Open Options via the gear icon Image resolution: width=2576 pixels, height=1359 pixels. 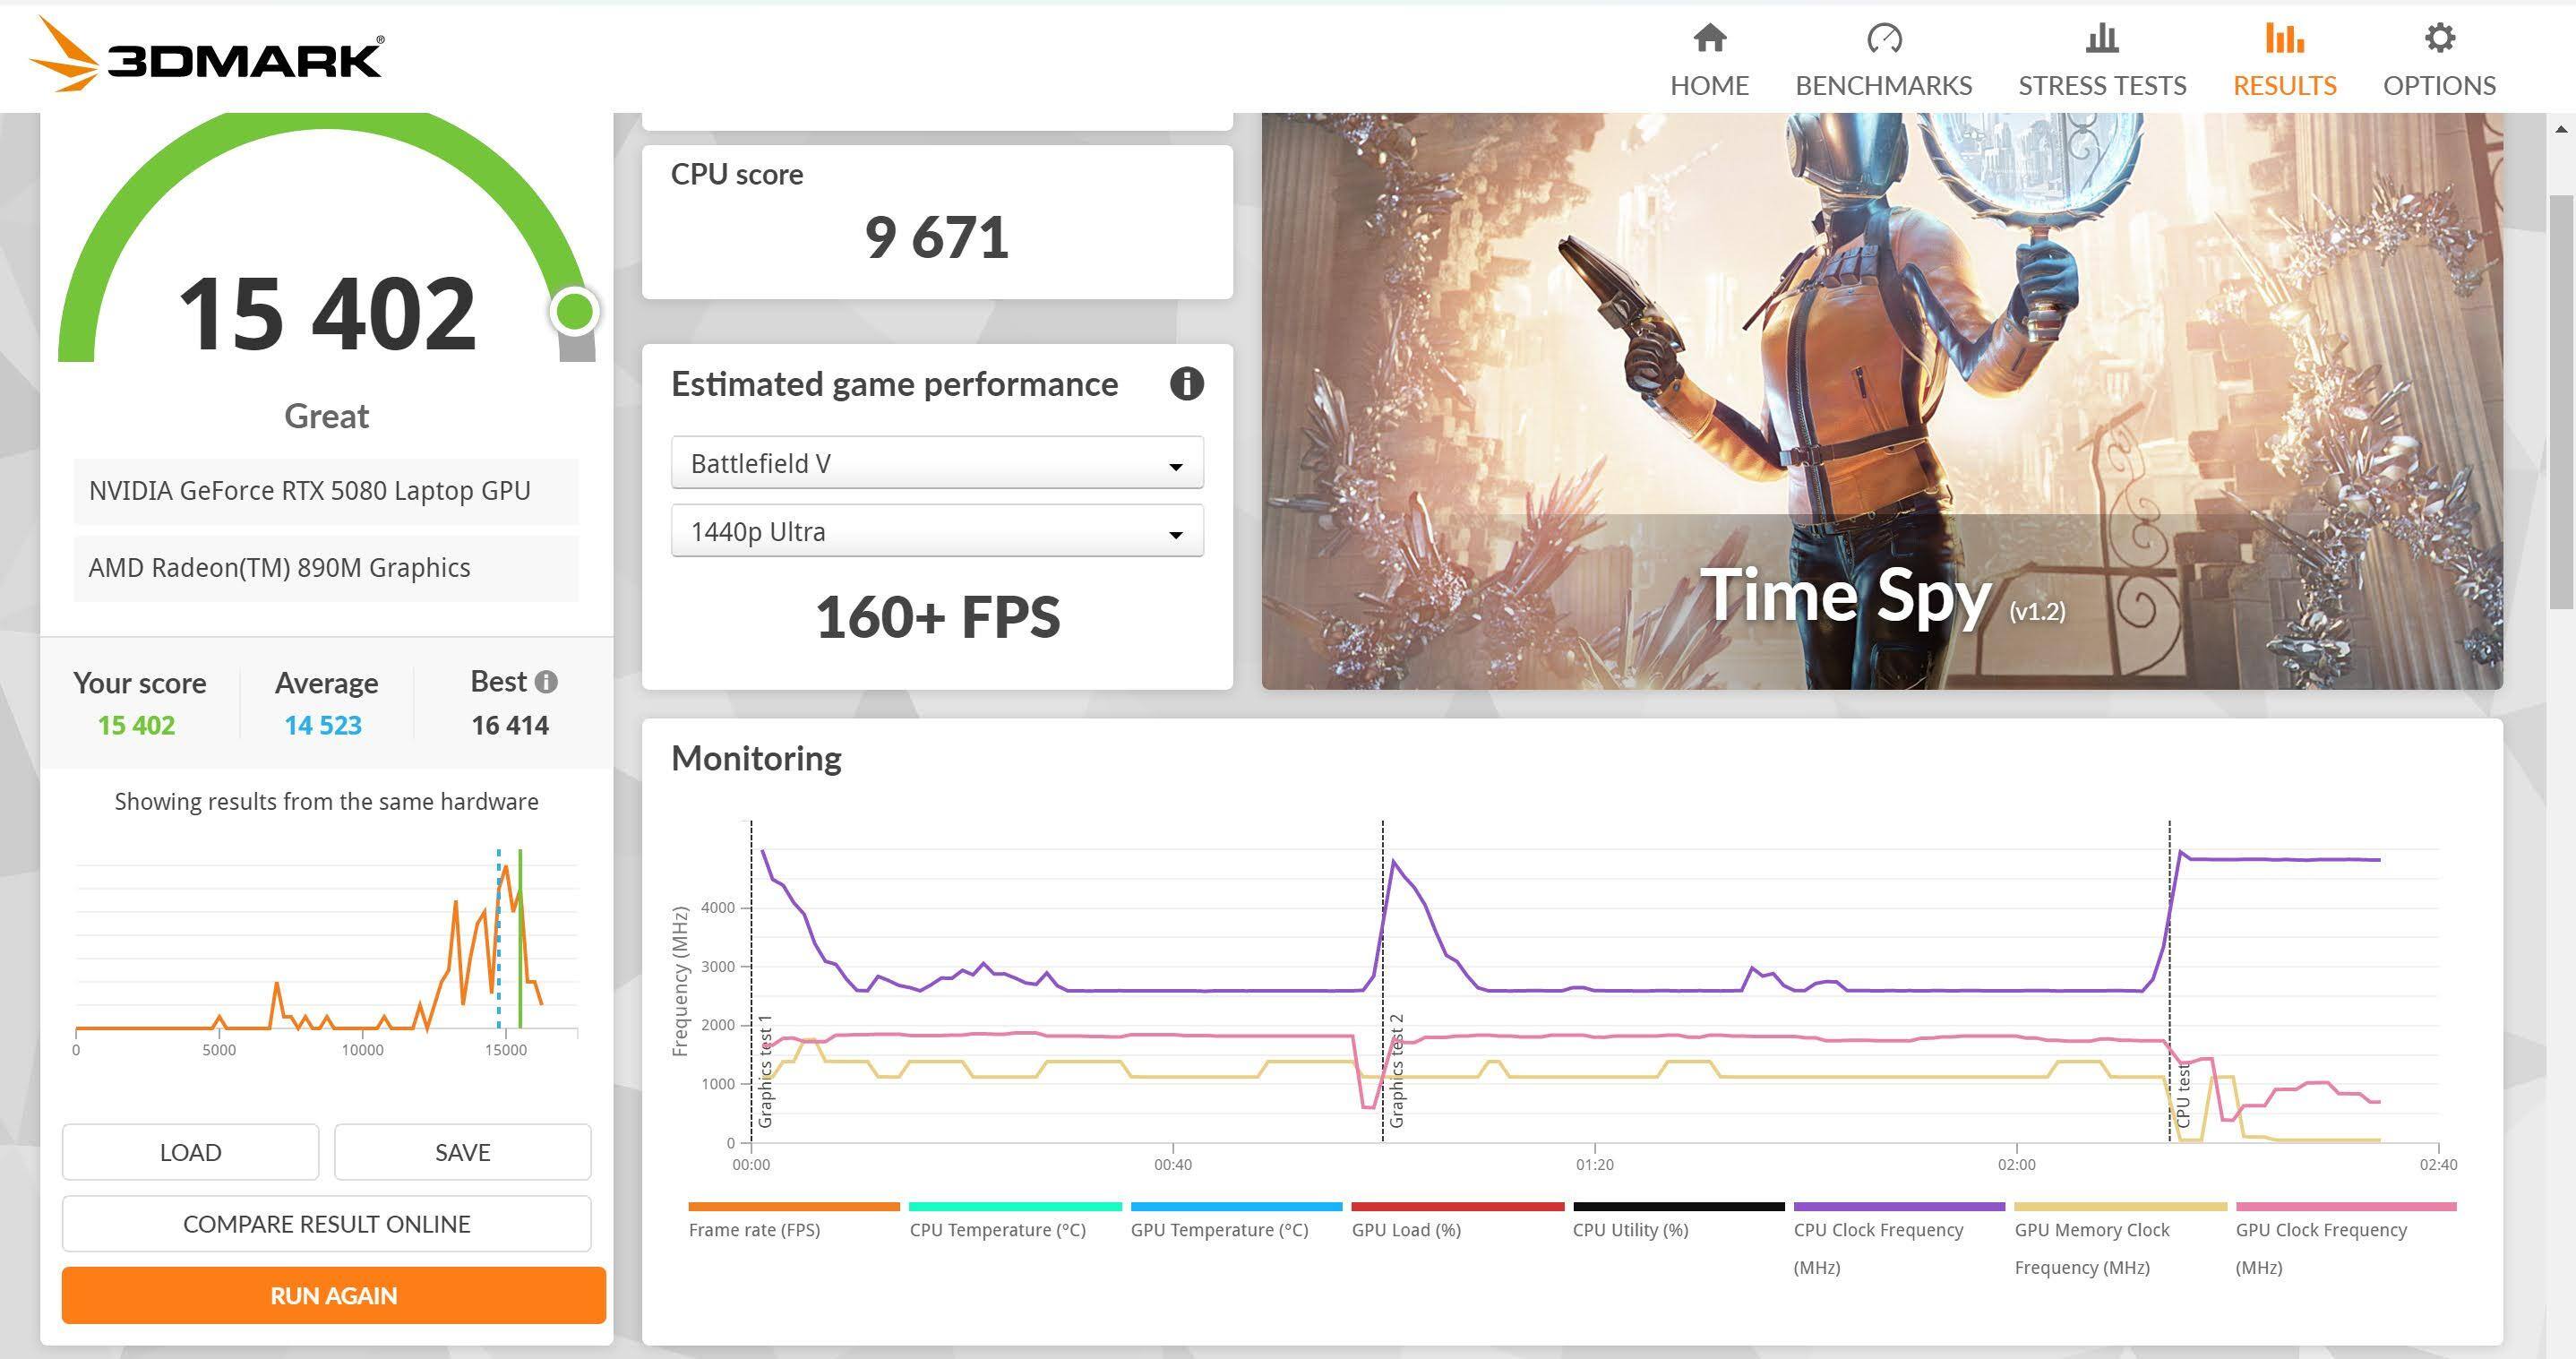click(2439, 38)
